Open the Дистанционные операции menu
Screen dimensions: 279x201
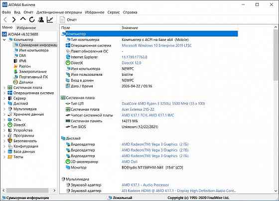point(59,12)
